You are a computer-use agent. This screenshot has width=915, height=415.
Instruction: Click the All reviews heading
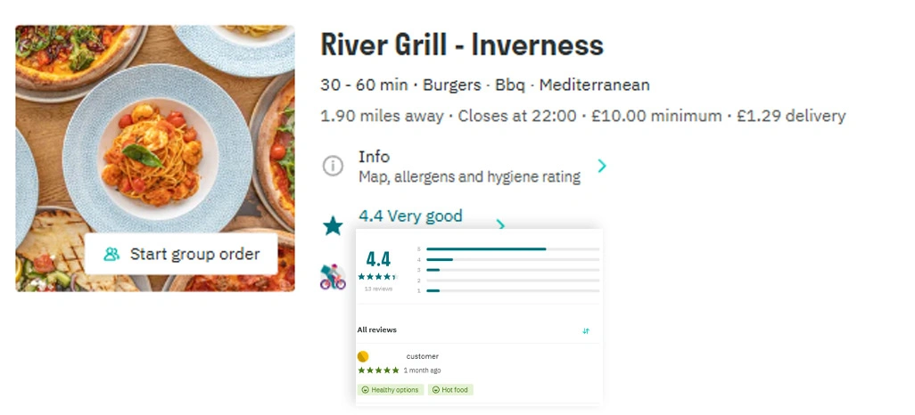[x=377, y=330]
